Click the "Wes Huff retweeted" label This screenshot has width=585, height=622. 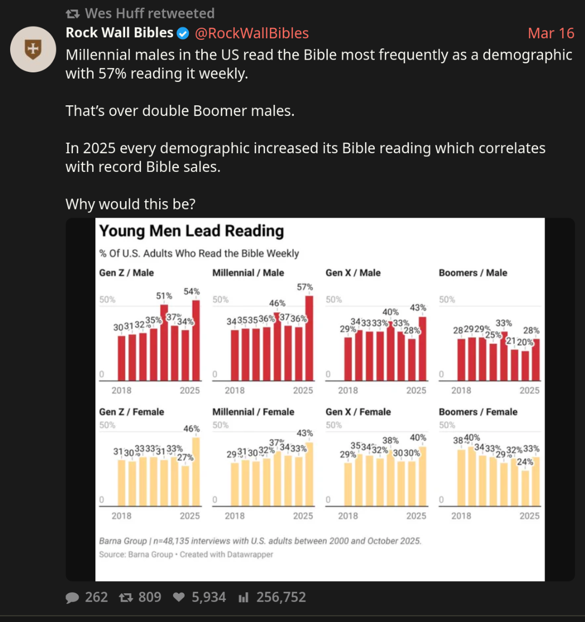(150, 13)
